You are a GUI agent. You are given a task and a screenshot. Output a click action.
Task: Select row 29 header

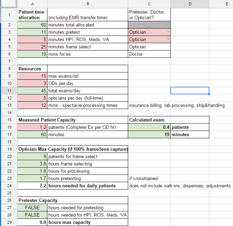point(9,222)
